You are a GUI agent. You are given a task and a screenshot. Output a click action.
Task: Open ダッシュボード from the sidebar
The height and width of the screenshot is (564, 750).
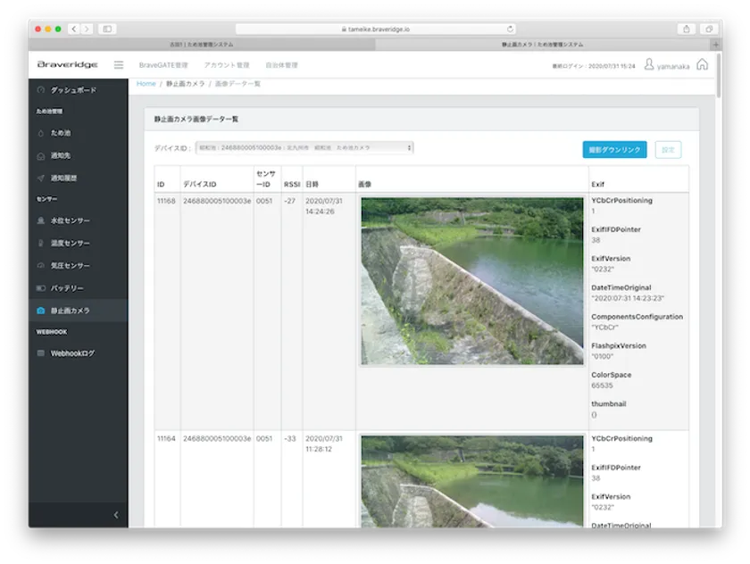pyautogui.click(x=72, y=90)
